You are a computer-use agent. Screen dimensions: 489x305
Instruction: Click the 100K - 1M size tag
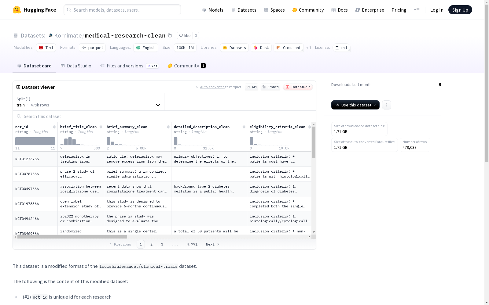click(x=185, y=48)
